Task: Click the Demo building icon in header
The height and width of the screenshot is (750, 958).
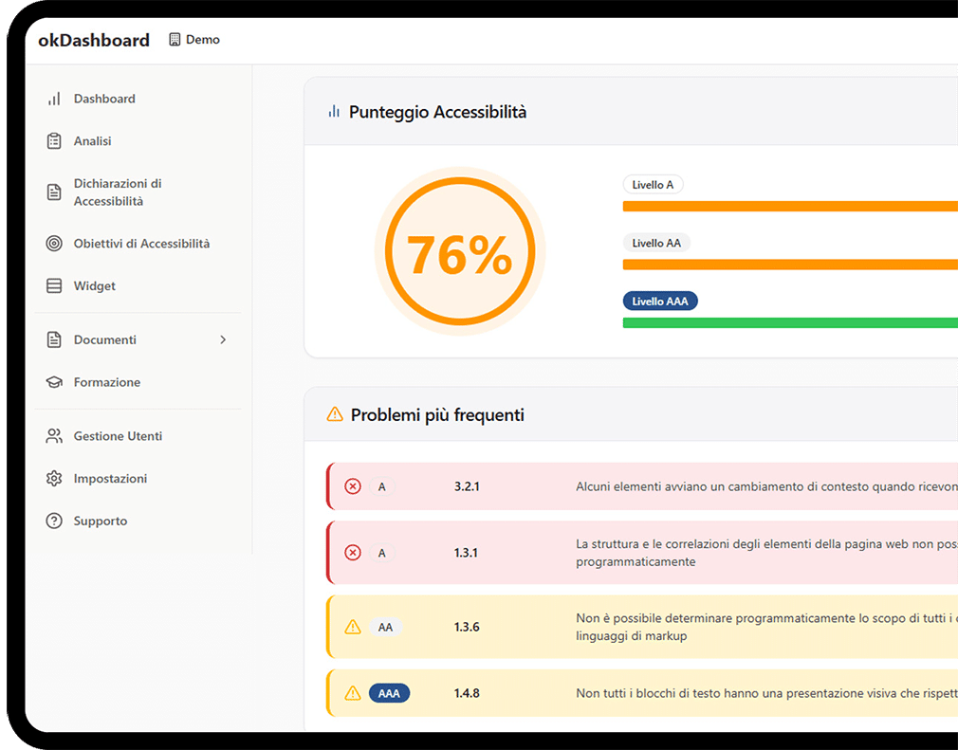Action: 175,40
